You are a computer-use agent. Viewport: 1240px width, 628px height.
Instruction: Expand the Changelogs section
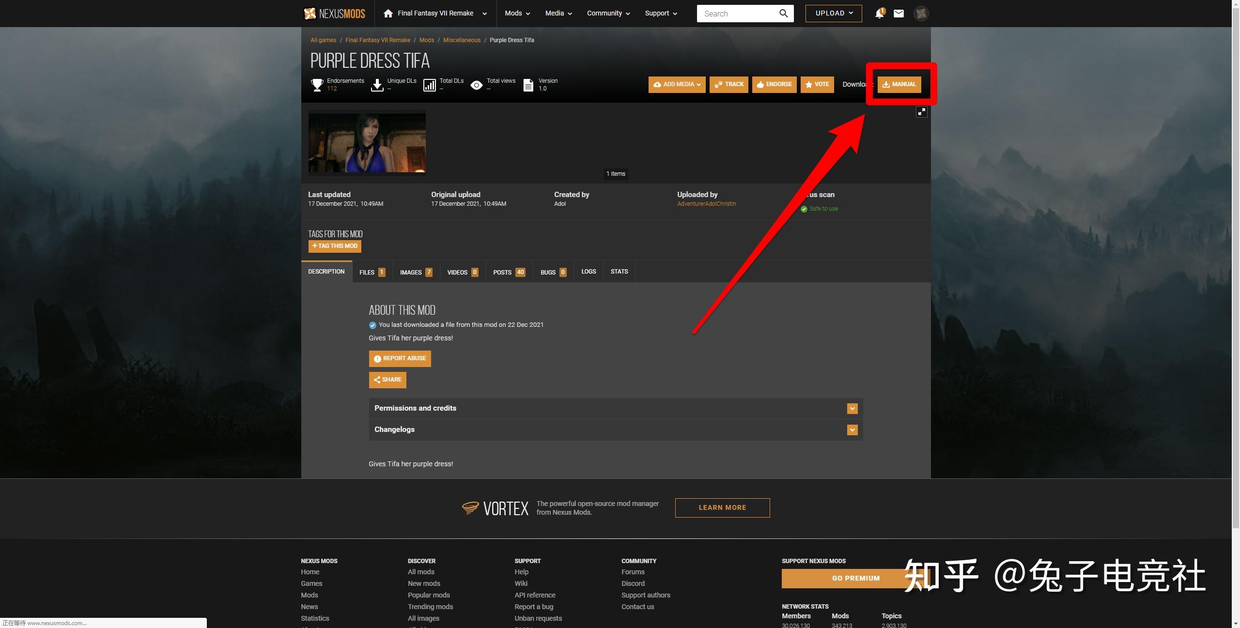tap(852, 430)
